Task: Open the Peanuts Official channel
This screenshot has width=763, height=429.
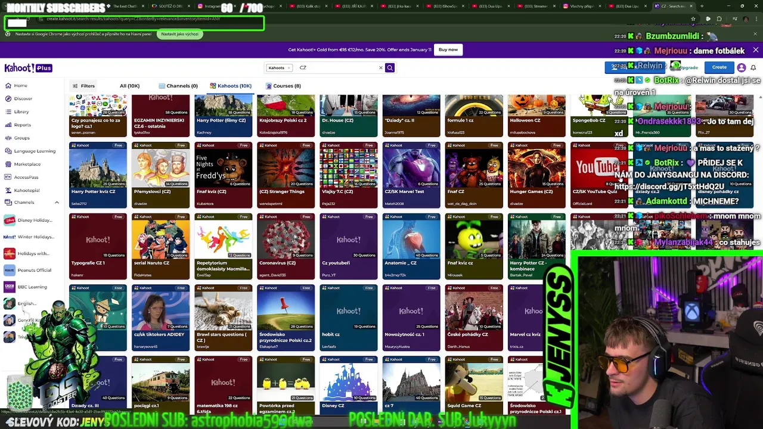Action: click(29, 270)
